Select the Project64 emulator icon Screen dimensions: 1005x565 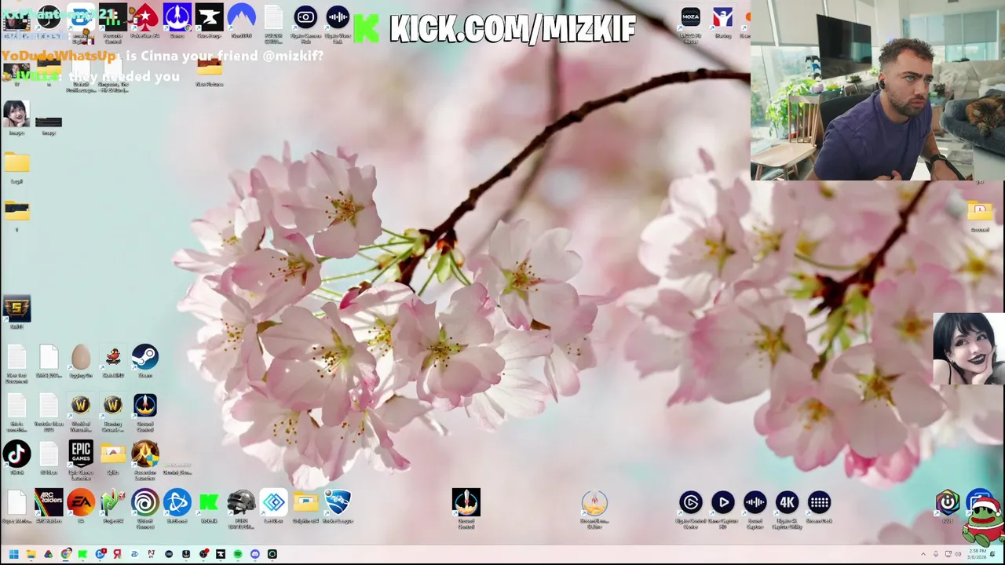(x=113, y=502)
